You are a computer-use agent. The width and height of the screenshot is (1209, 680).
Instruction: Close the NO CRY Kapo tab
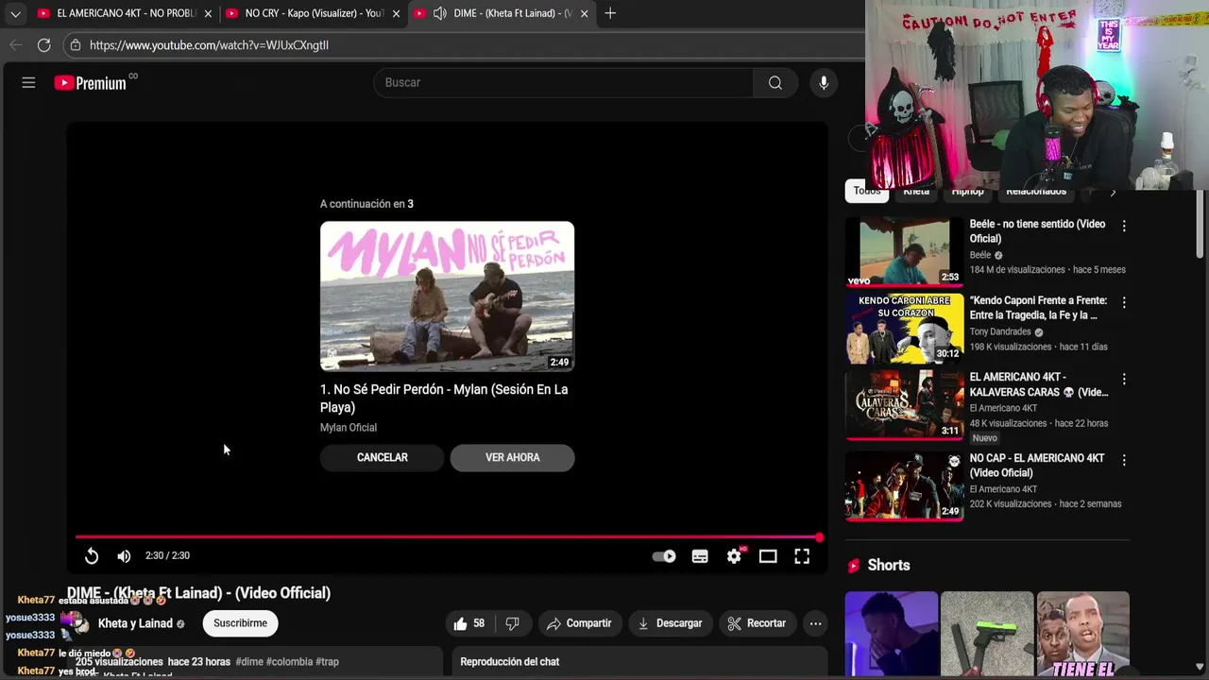396,13
